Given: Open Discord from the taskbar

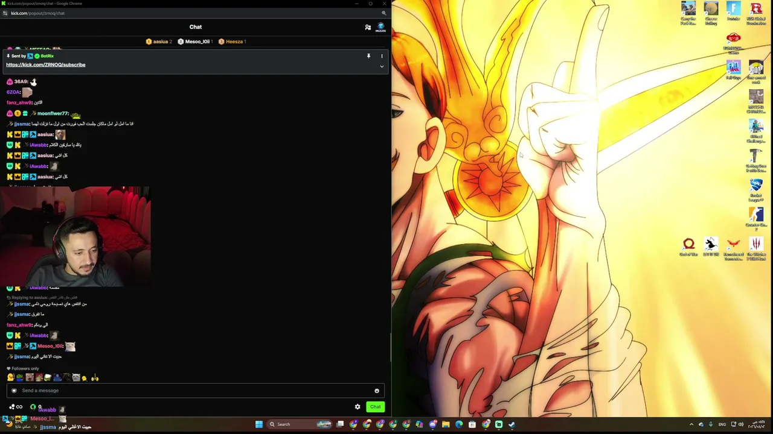Looking at the screenshot, I should [432, 424].
